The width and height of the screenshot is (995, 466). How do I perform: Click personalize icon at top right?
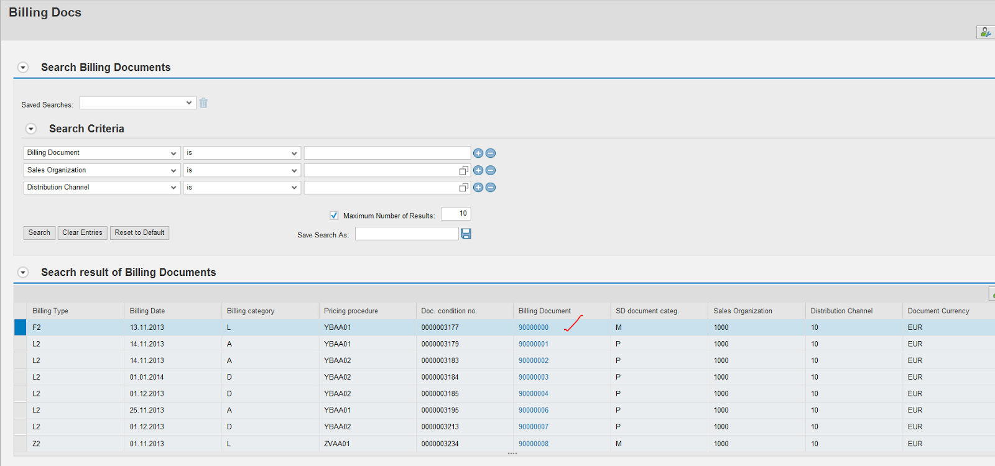985,32
